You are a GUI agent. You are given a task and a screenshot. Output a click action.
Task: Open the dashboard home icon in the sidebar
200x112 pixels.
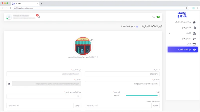coord(194,22)
